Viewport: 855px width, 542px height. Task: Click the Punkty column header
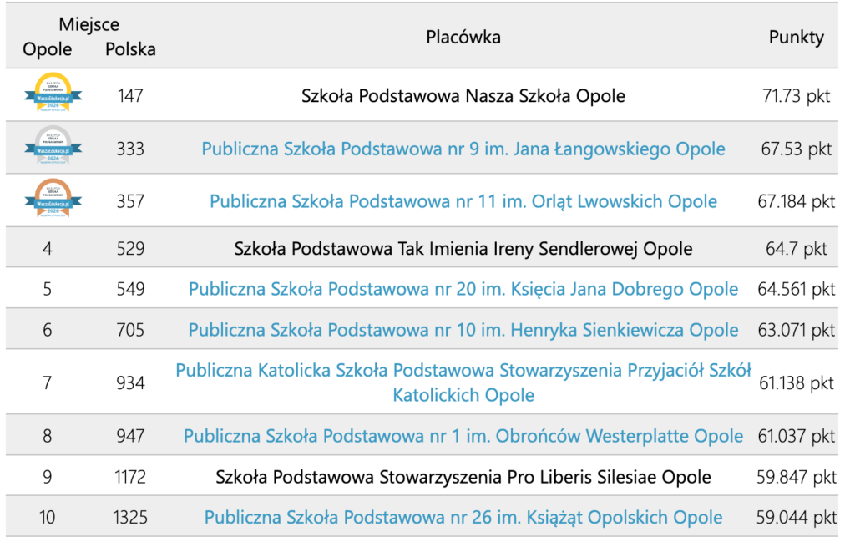click(x=797, y=37)
